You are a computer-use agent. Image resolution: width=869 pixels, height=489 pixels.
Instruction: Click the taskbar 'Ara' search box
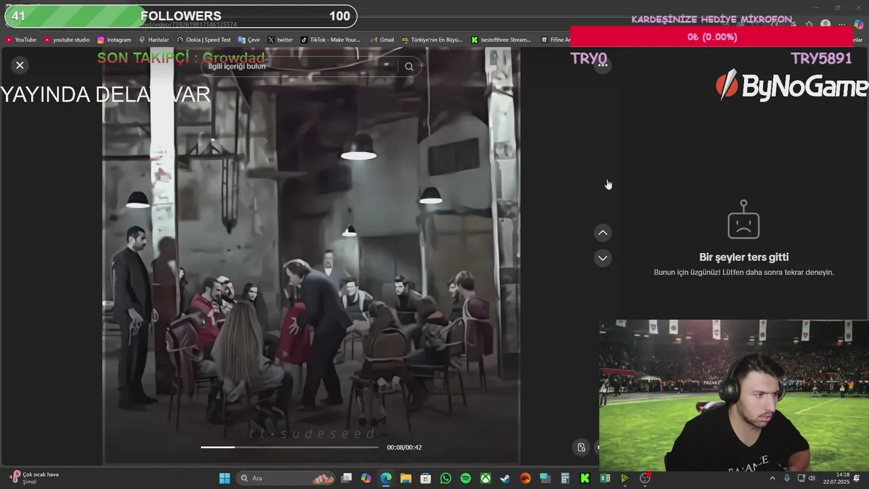[x=285, y=478]
